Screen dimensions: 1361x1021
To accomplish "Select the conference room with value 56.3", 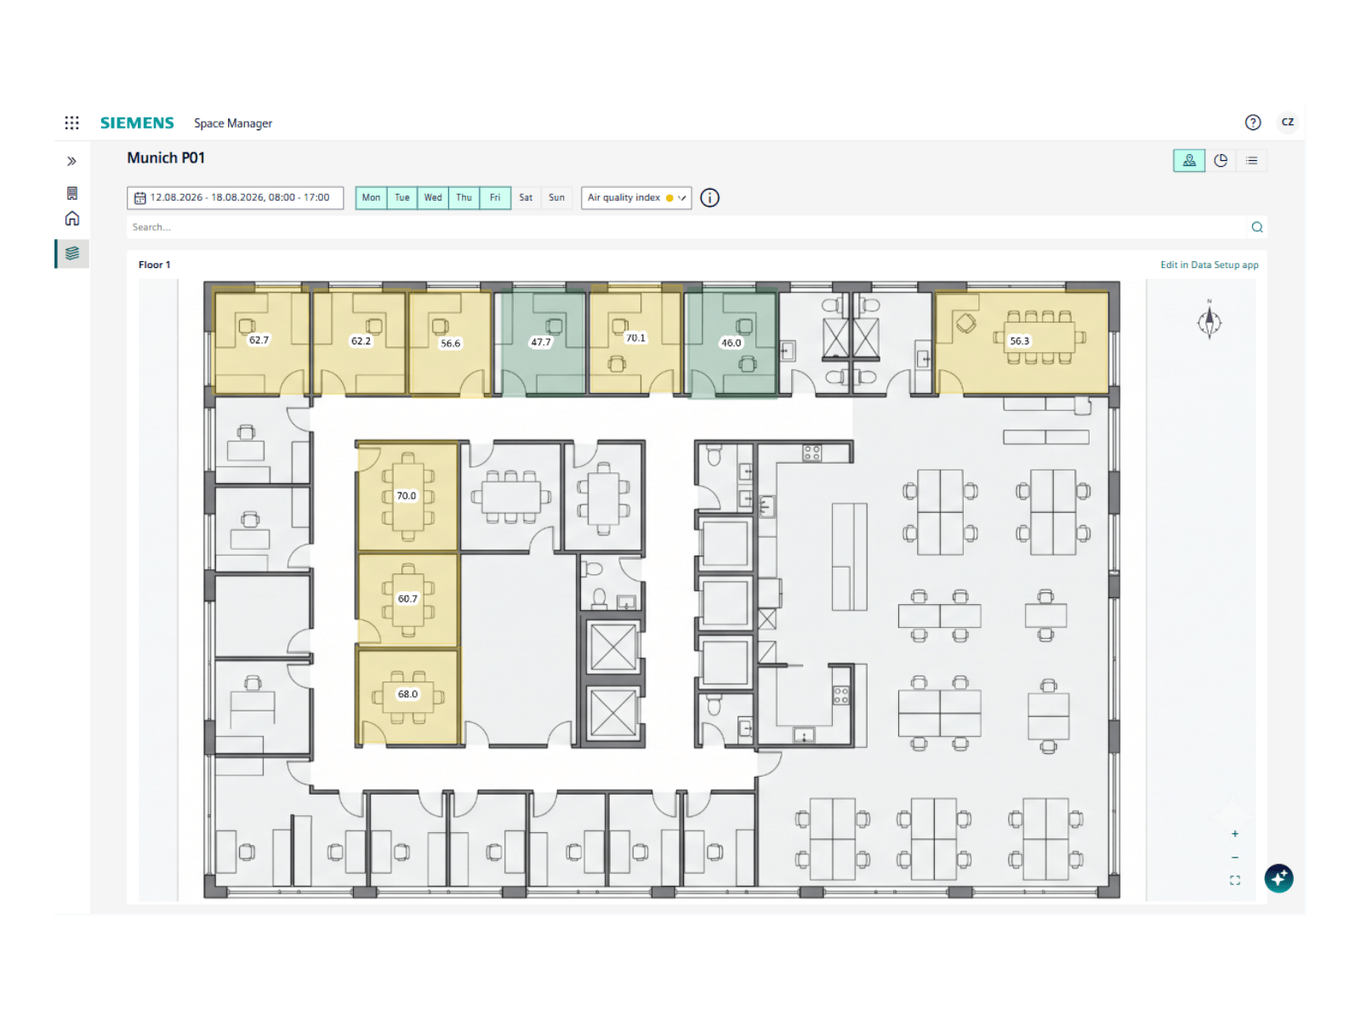I will point(1022,343).
